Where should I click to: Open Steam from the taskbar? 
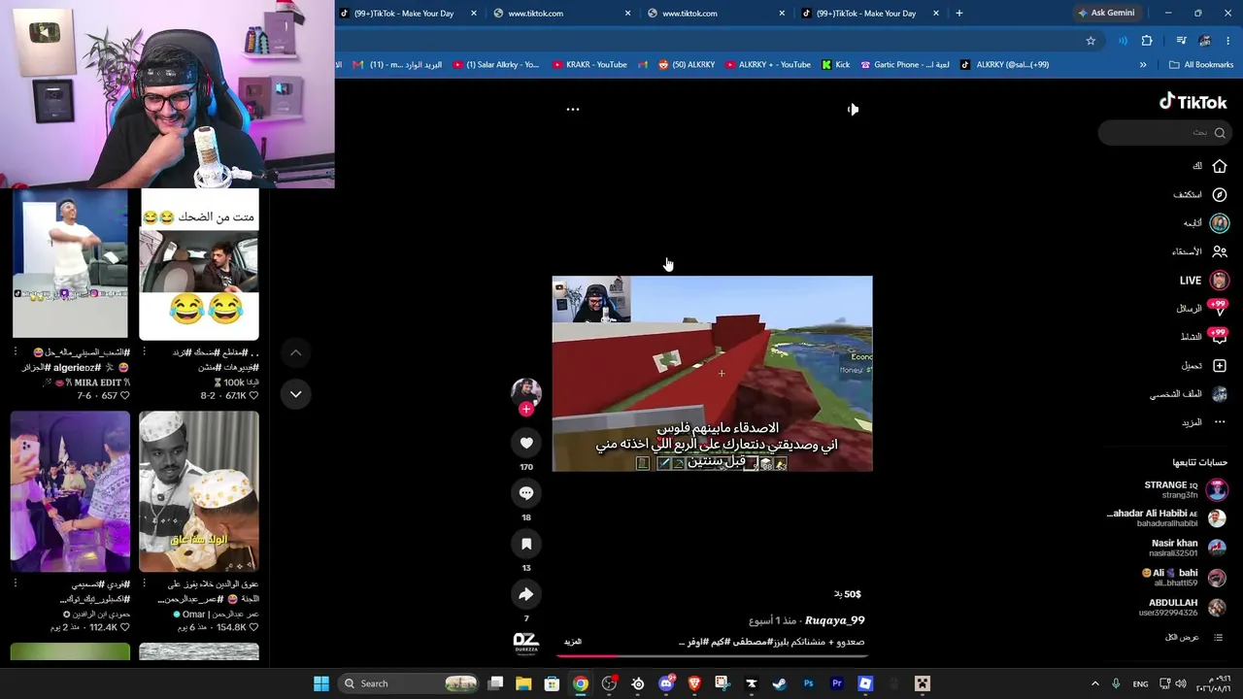[780, 683]
